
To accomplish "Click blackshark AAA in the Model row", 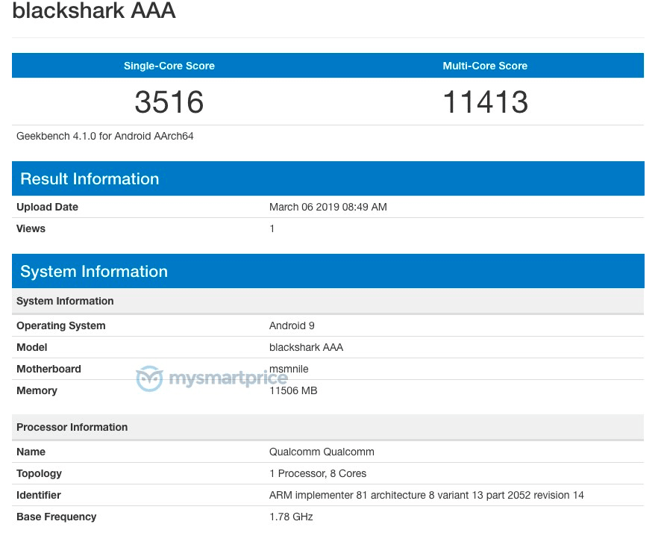I will [306, 347].
